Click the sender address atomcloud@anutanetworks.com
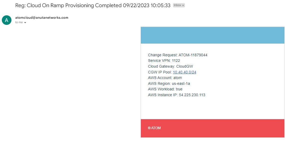The width and height of the screenshot is (299, 144). [42, 18]
